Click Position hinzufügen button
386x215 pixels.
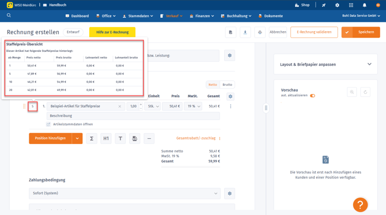[x=50, y=138]
